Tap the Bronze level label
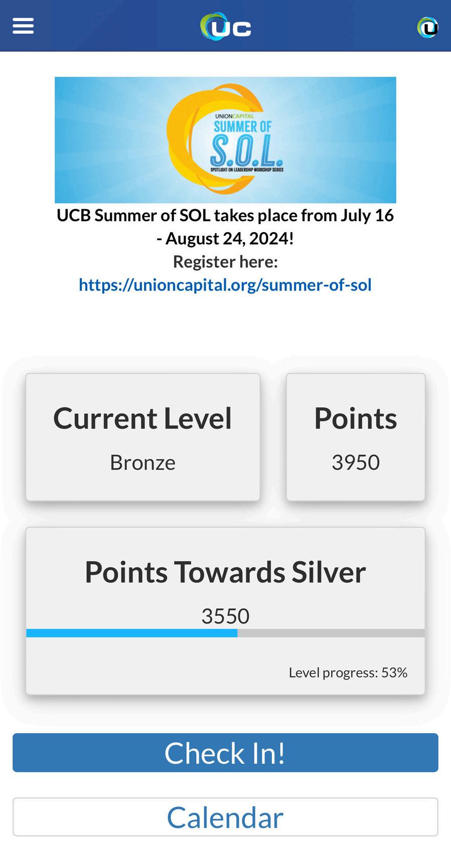Viewport: 451px width, 848px height. 143,462
